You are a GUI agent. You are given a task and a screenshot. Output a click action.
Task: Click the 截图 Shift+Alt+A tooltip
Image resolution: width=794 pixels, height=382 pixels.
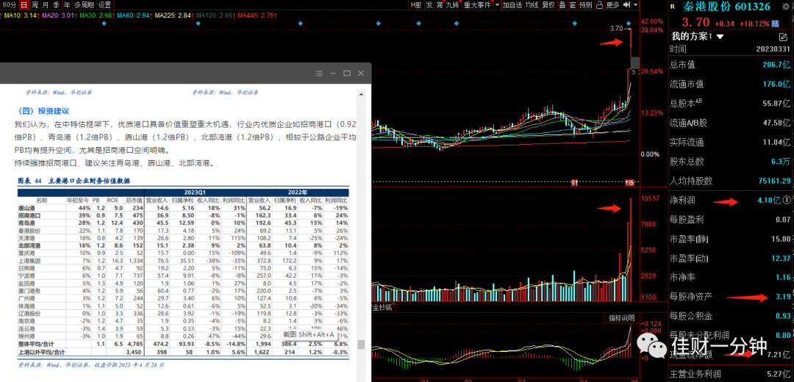(309, 334)
